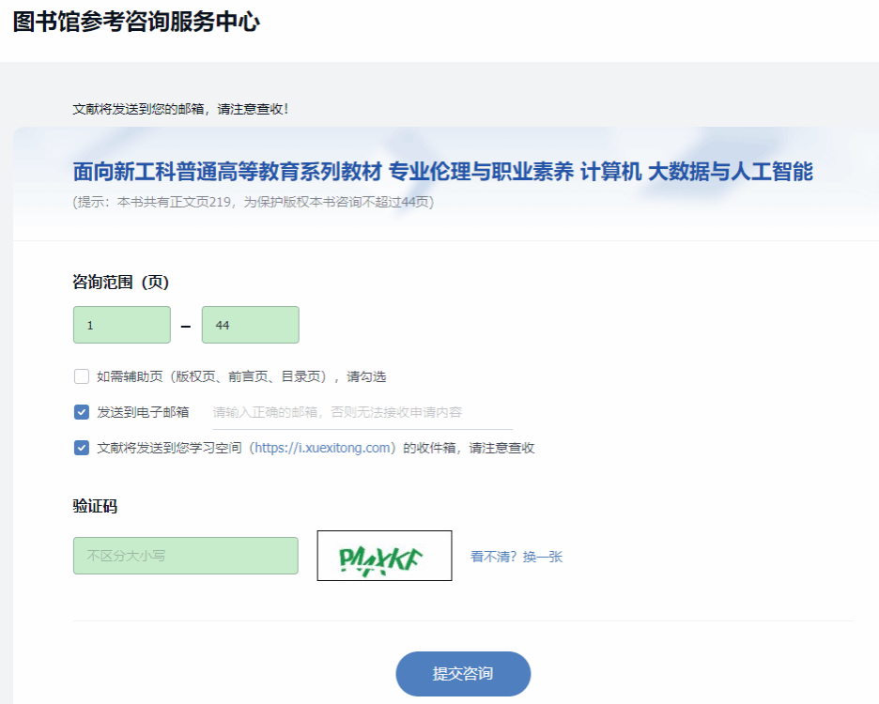The height and width of the screenshot is (704, 879).
Task: Click the green captcha image
Action: tap(384, 556)
